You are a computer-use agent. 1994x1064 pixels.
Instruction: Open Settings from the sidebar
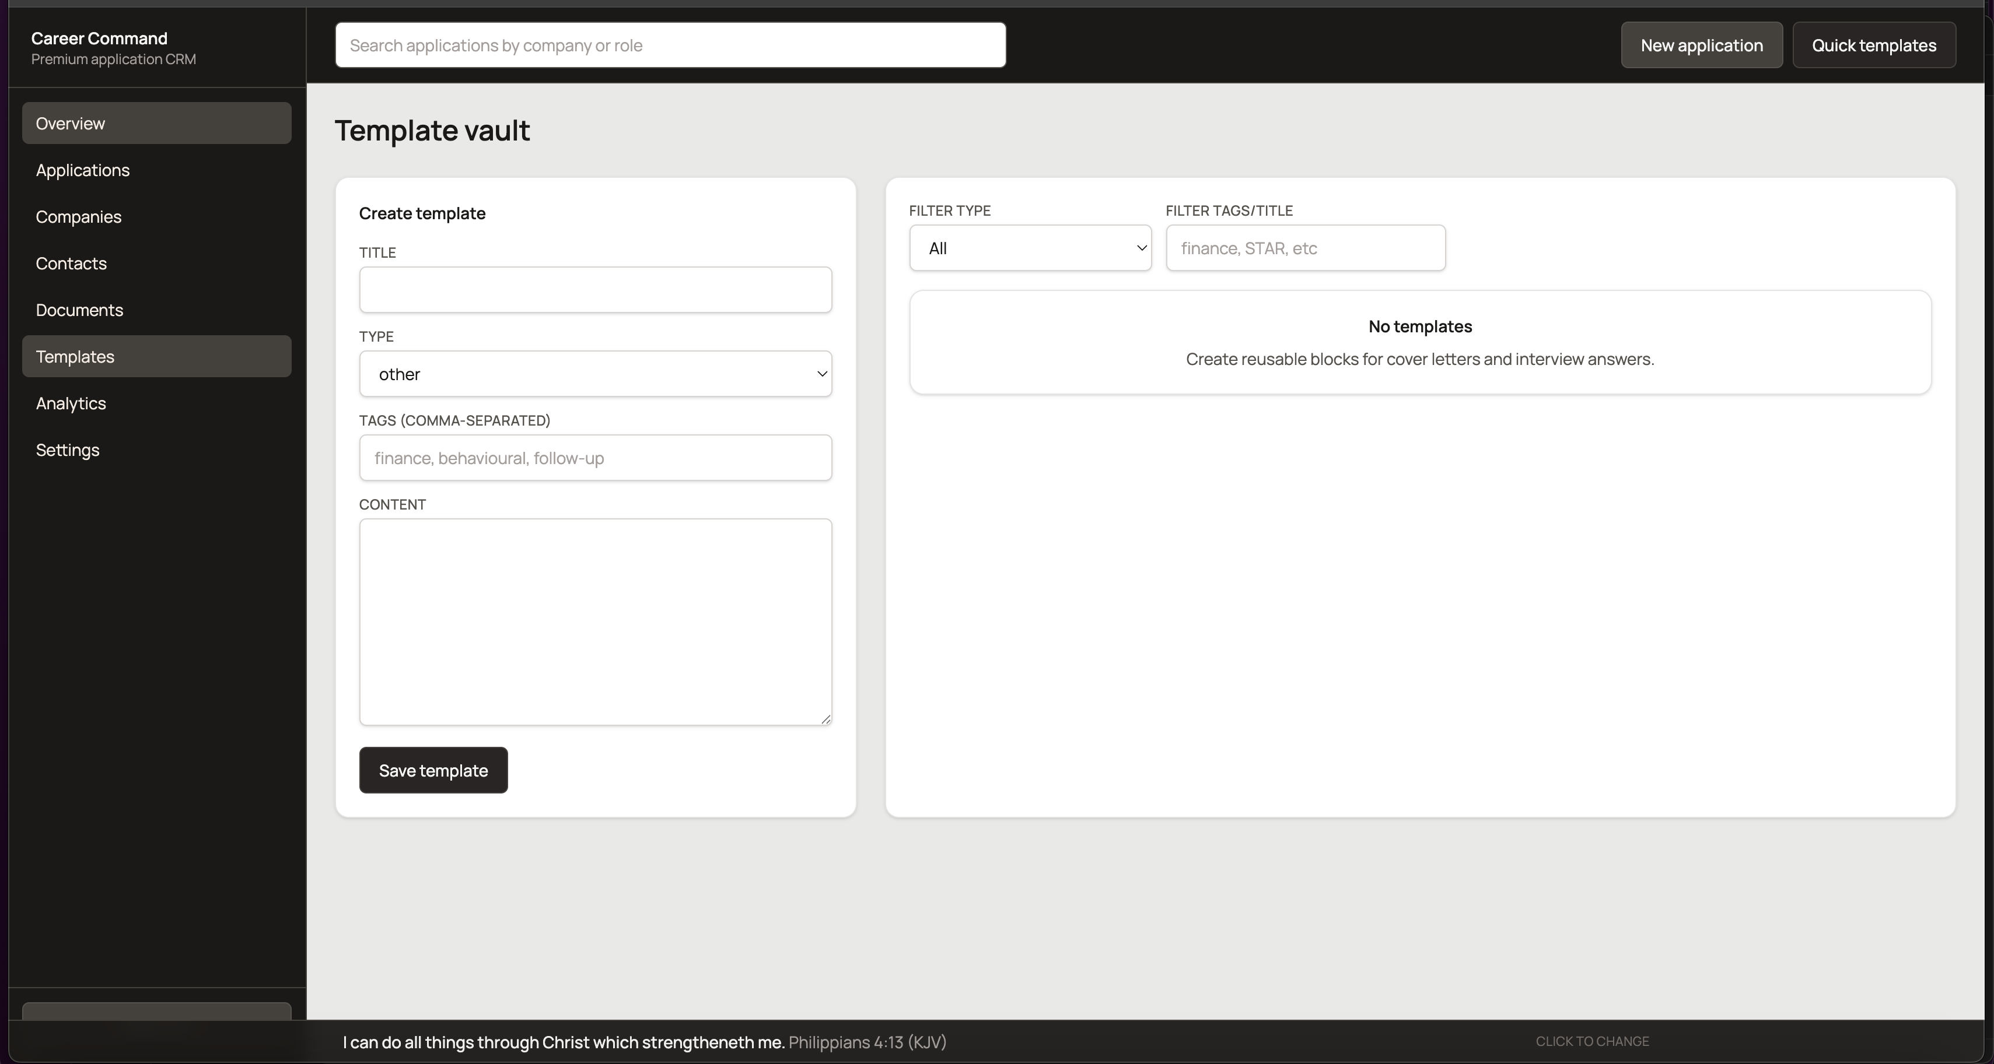point(67,450)
